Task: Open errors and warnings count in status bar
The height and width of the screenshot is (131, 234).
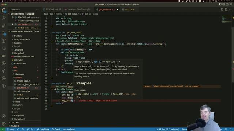Action: pyautogui.click(x=30, y=130)
